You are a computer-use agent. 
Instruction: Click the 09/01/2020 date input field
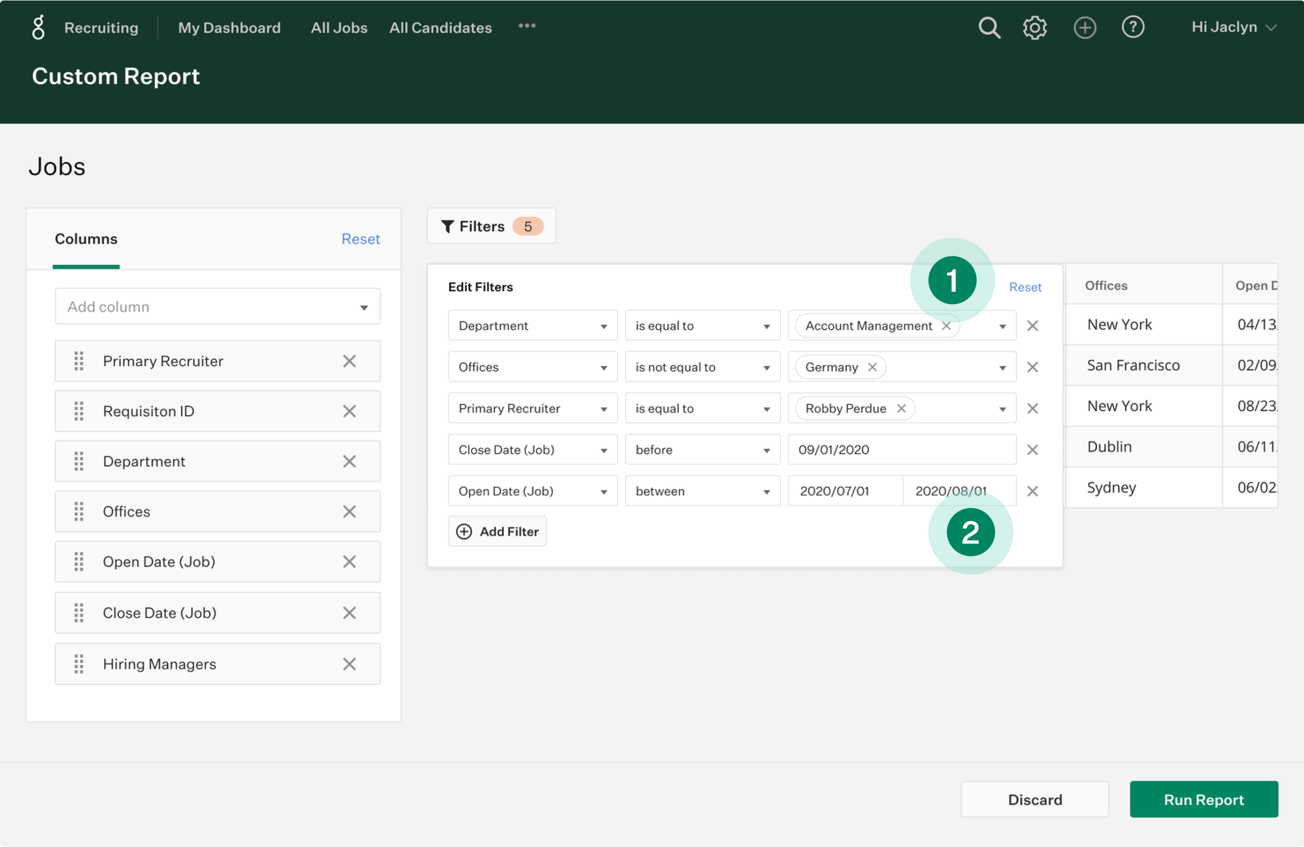[901, 449]
